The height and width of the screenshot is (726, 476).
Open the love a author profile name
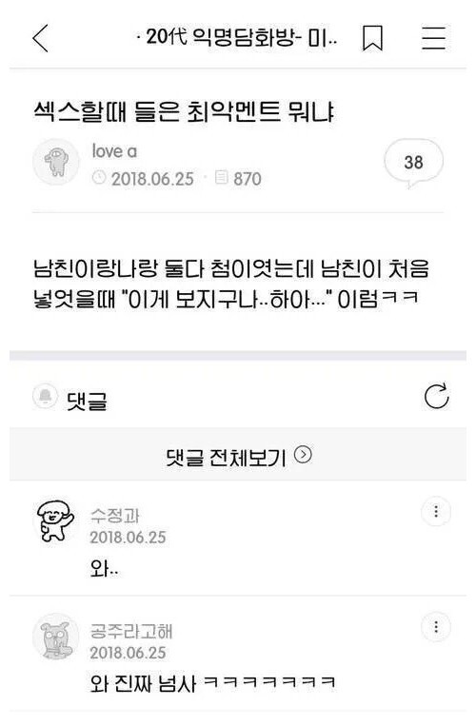(114, 151)
